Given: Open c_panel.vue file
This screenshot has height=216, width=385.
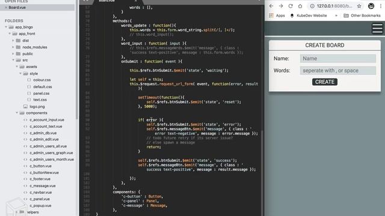Looking at the screenshot, I should [x=40, y=199].
